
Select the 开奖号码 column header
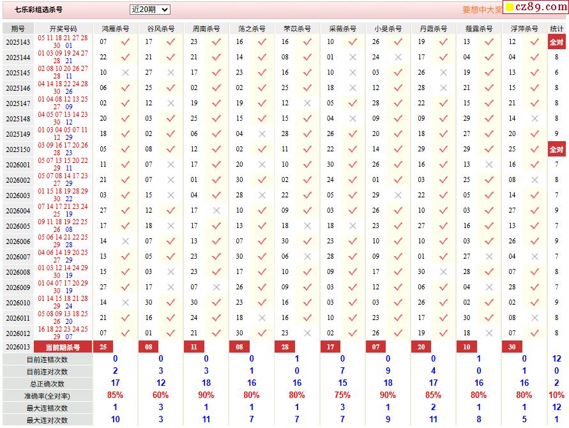click(63, 29)
